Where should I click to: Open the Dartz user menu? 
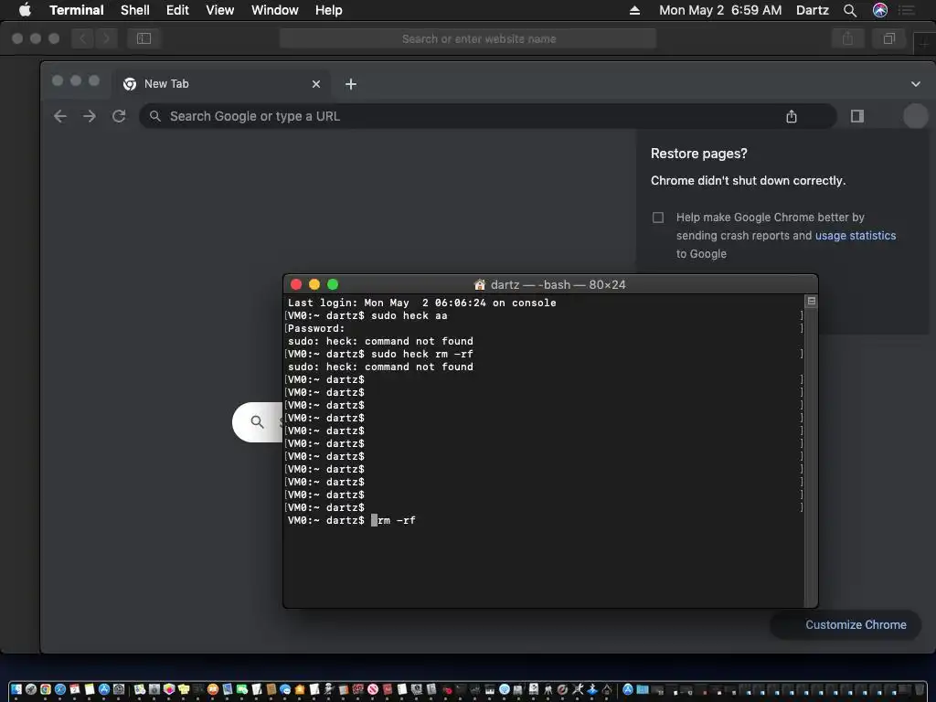tap(813, 10)
